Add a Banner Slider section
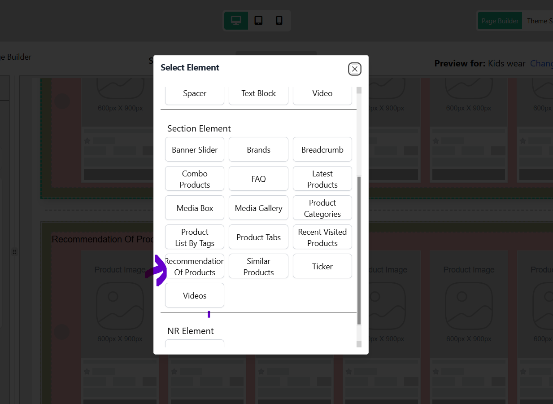The width and height of the screenshot is (553, 404). click(x=195, y=149)
